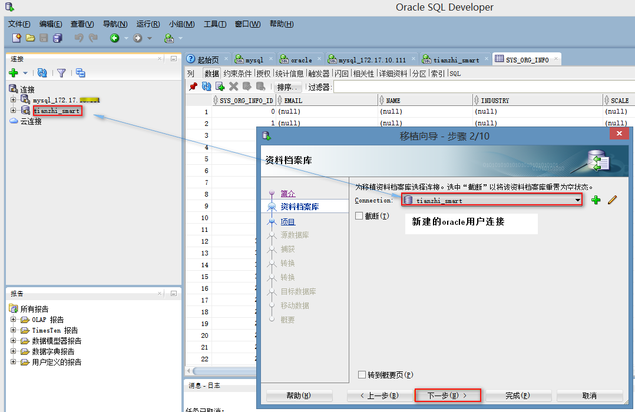Edit the connection via the pencil icon
This screenshot has width=635, height=412.
612,200
